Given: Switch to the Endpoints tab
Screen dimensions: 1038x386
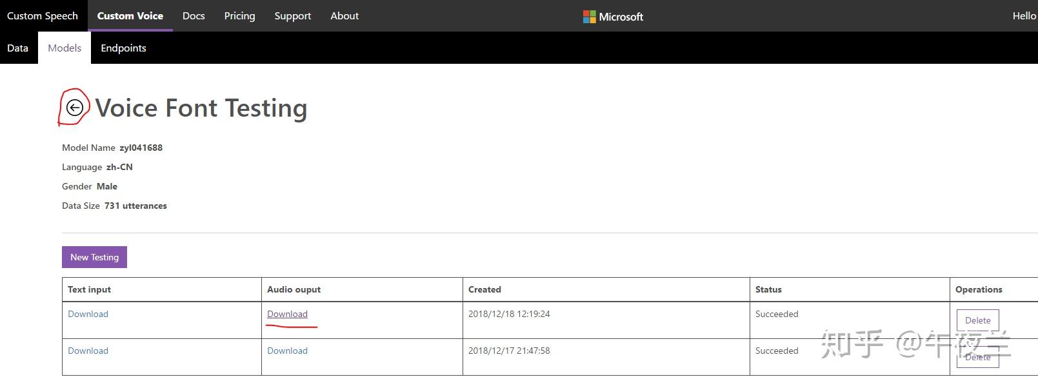Looking at the screenshot, I should 123,48.
